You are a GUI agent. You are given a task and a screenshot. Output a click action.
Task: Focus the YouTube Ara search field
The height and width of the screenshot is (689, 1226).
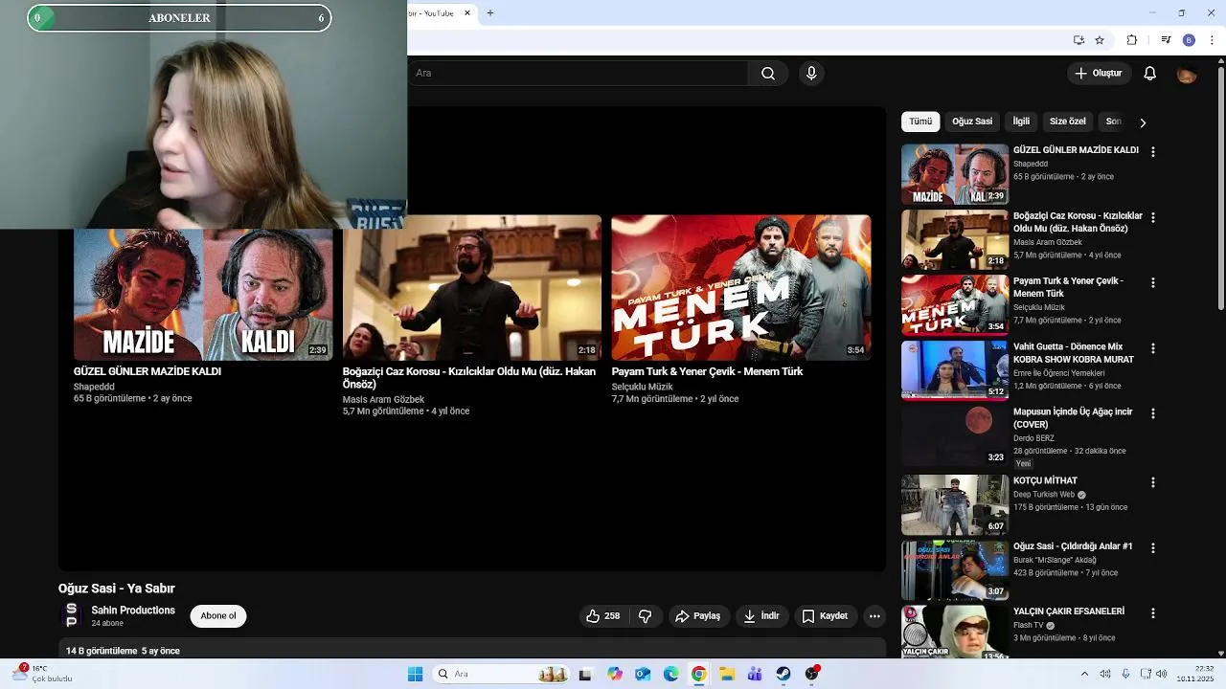pyautogui.click(x=579, y=74)
